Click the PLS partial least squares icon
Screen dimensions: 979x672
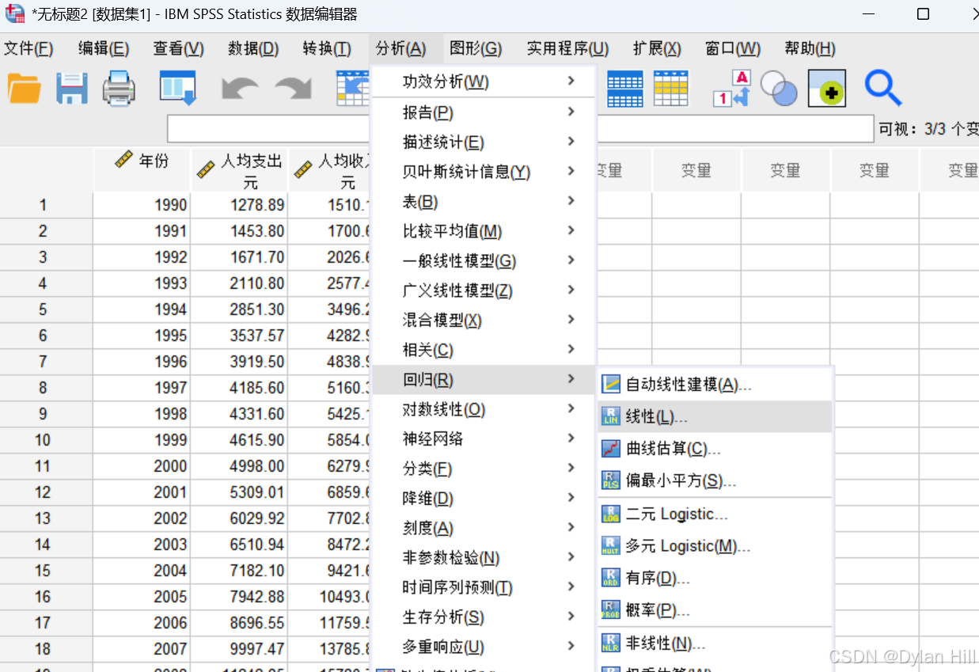[610, 480]
